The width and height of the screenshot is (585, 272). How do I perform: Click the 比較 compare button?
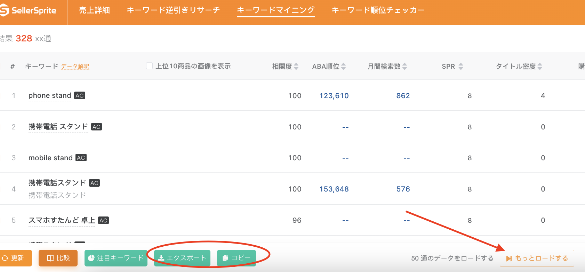58,258
